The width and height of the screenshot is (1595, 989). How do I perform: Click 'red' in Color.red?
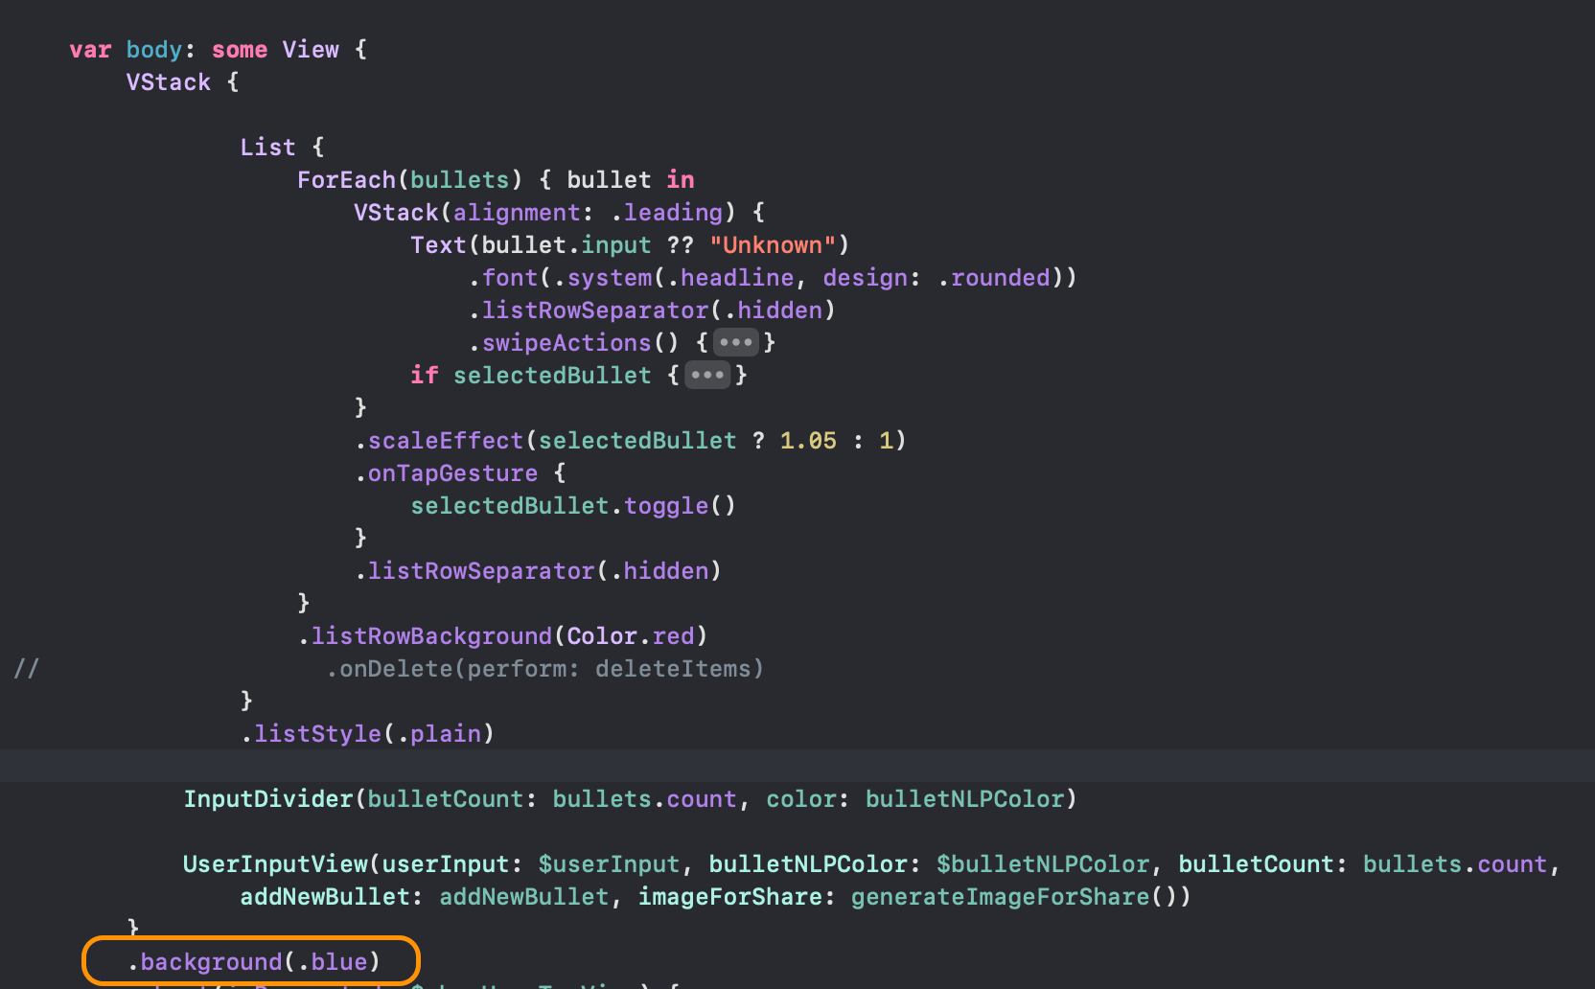[x=674, y=636]
